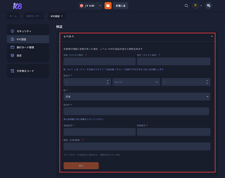Click the すべてのデータは安全に保存され note
This screenshot has height=178, width=225.
click(x=92, y=155)
